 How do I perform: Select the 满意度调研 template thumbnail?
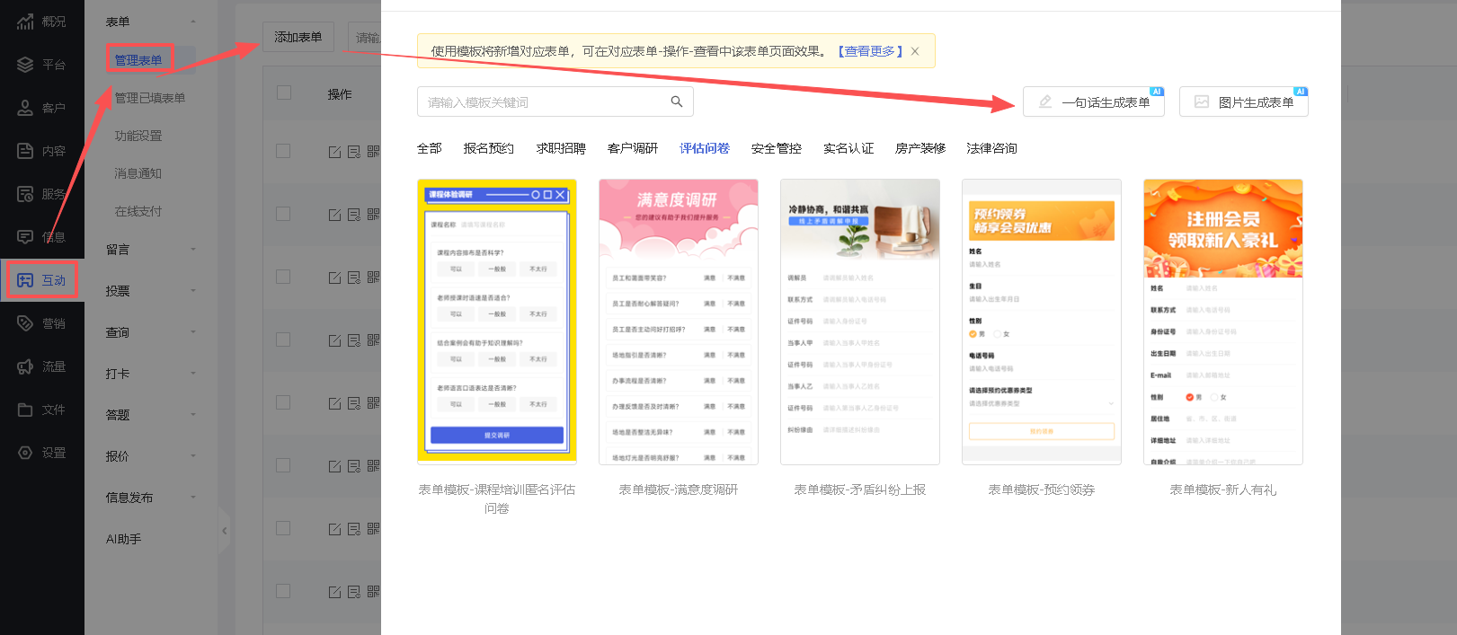click(678, 322)
